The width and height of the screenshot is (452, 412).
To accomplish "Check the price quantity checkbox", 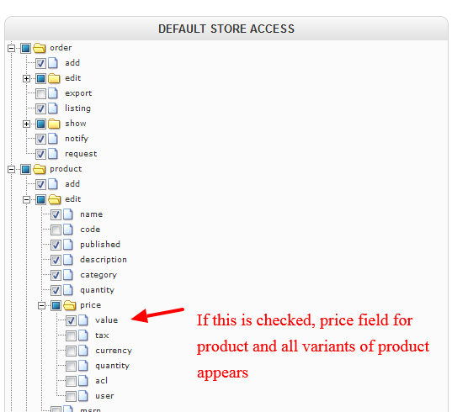I will point(72,366).
